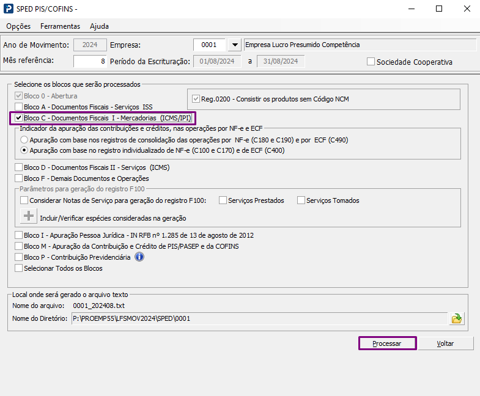Check Selecionar Todos os Blocos
Screen dimensions: 480x396
(x=19, y=268)
